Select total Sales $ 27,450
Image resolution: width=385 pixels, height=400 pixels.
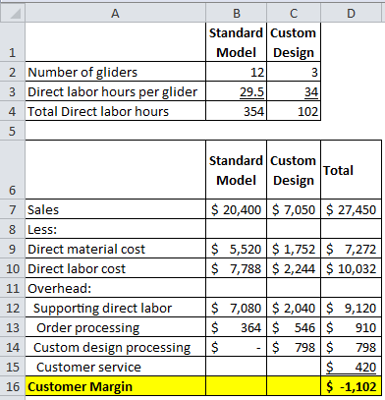(351, 209)
